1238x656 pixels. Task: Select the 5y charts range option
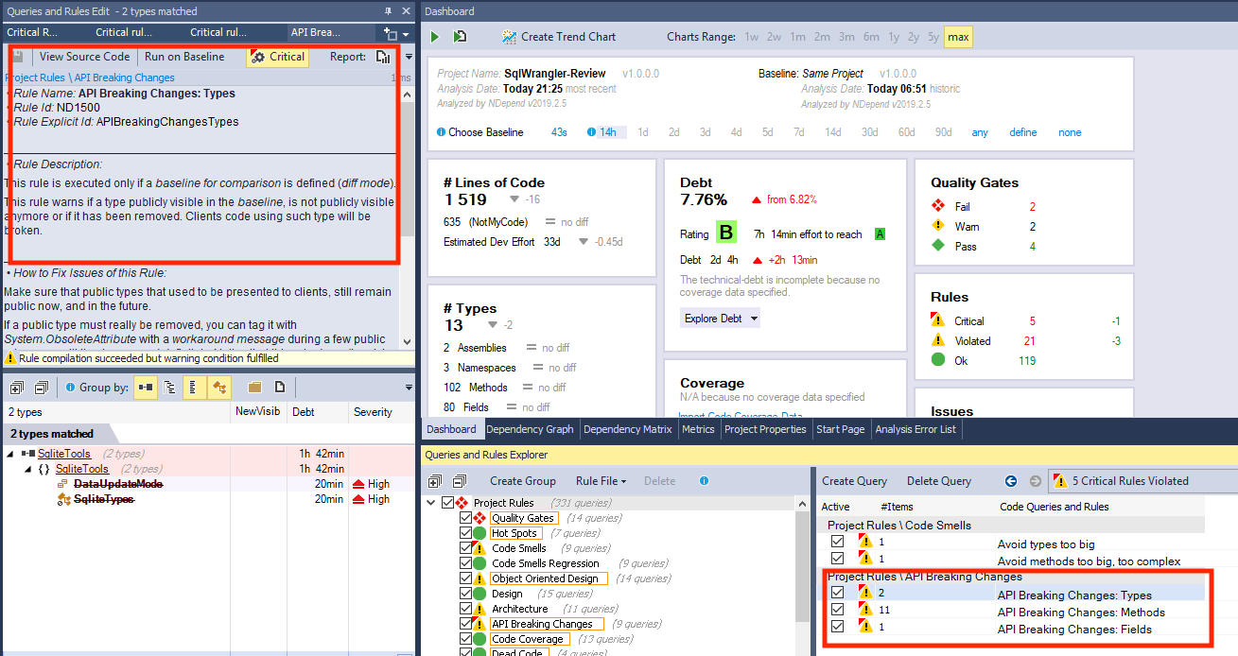click(x=933, y=37)
